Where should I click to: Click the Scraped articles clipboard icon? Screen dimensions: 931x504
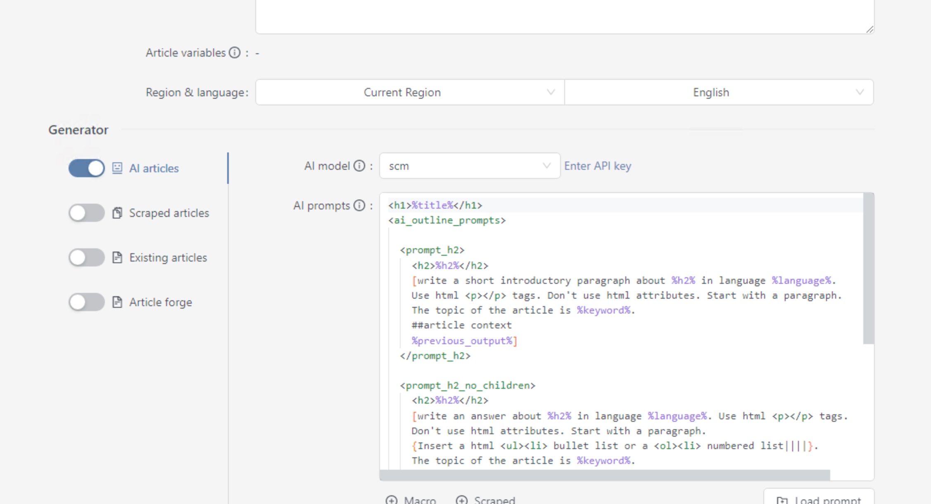[x=117, y=213]
